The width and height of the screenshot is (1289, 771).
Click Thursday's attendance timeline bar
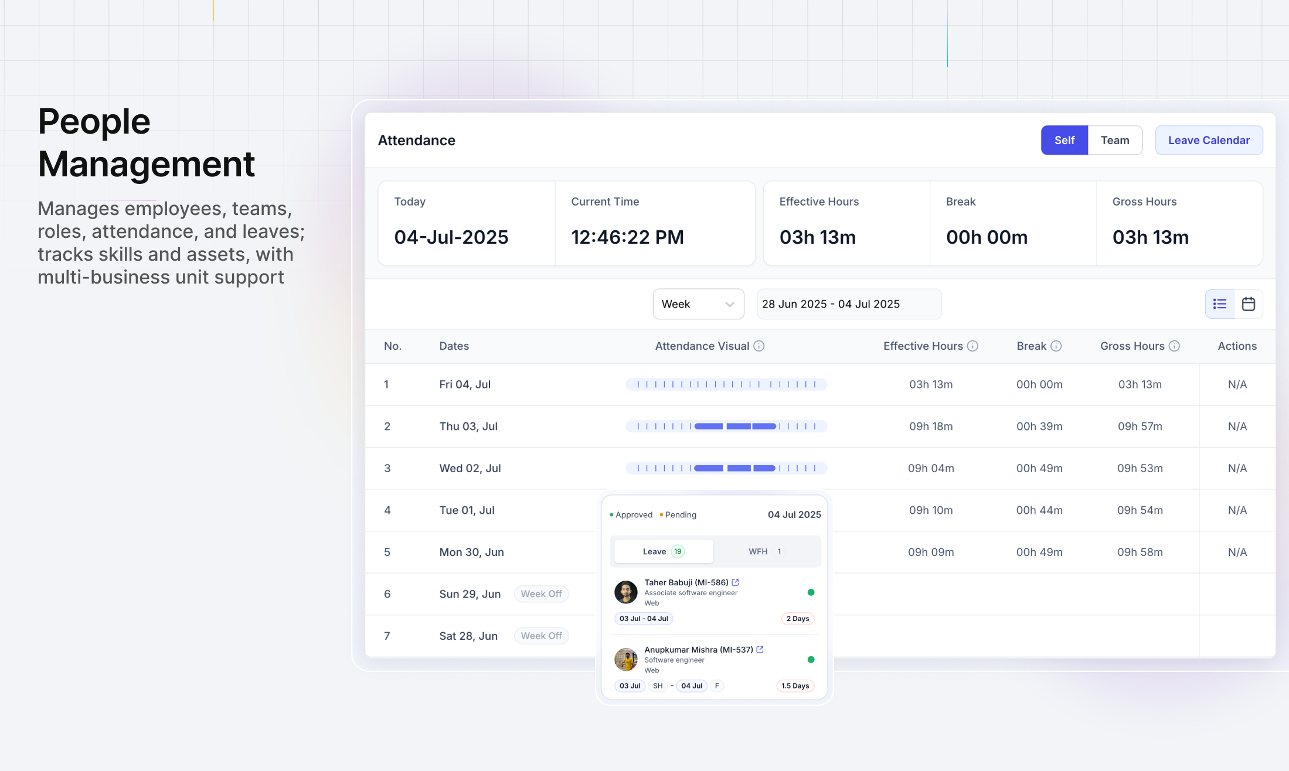coord(727,426)
